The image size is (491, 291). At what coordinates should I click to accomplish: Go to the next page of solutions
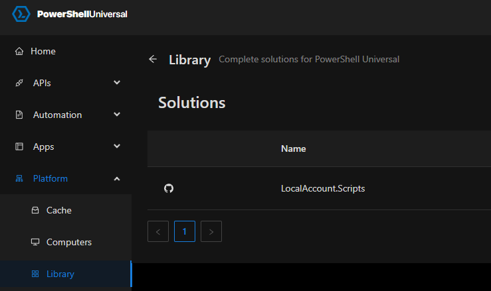(211, 231)
